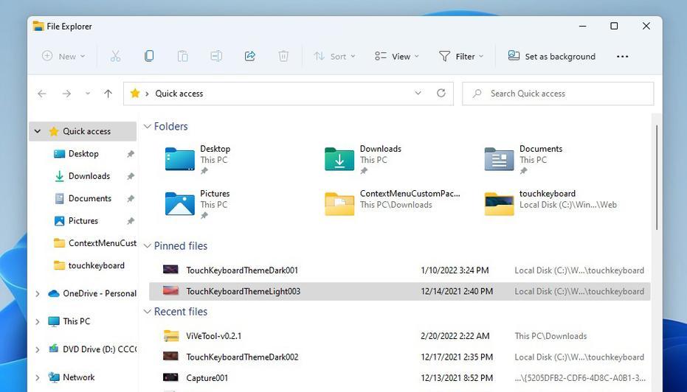
Task: Select touchkeyboard in the navigation pane
Action: [x=89, y=265]
